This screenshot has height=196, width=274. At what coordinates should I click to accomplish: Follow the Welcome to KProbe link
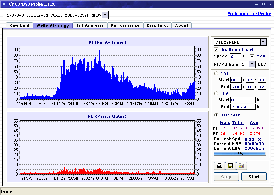coord(249,14)
